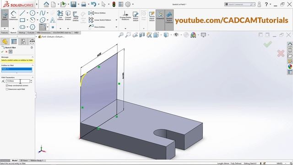Click the Entities to Fillet selection box
The image size is (293, 165).
tap(16, 70)
